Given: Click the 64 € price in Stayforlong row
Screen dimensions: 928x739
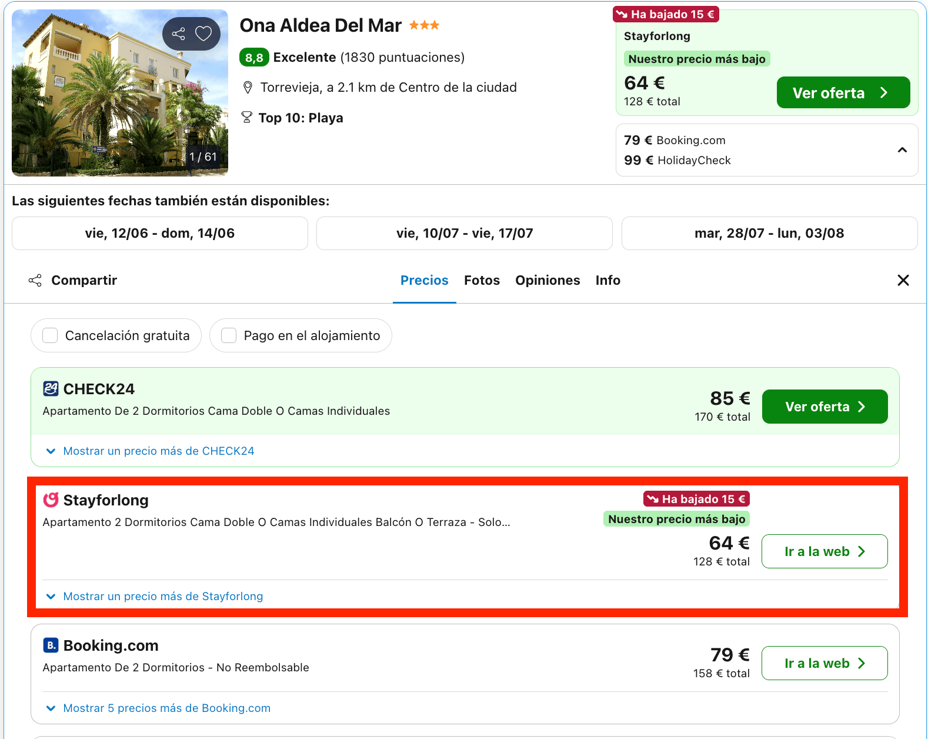Looking at the screenshot, I should (x=729, y=543).
